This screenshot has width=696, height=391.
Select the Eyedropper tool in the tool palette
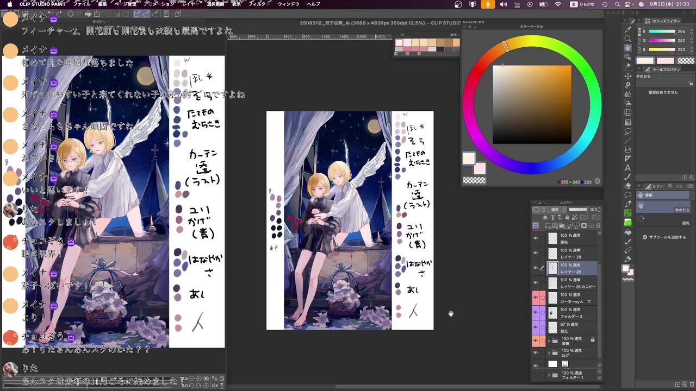(628, 30)
